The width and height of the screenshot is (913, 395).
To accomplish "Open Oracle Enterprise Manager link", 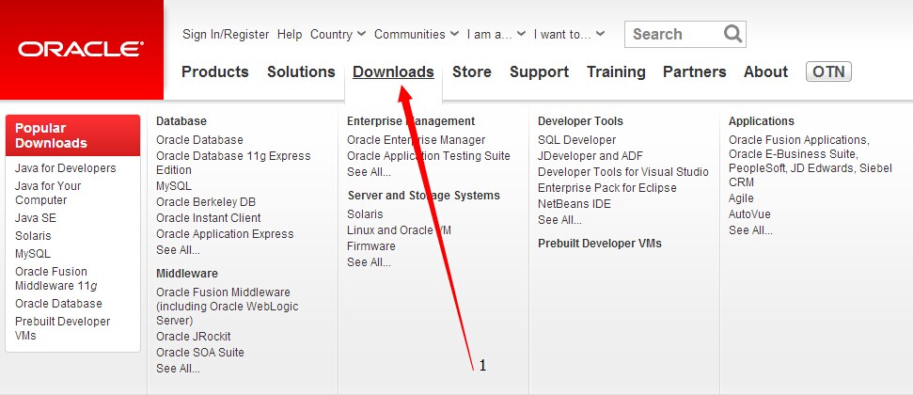I will point(417,140).
